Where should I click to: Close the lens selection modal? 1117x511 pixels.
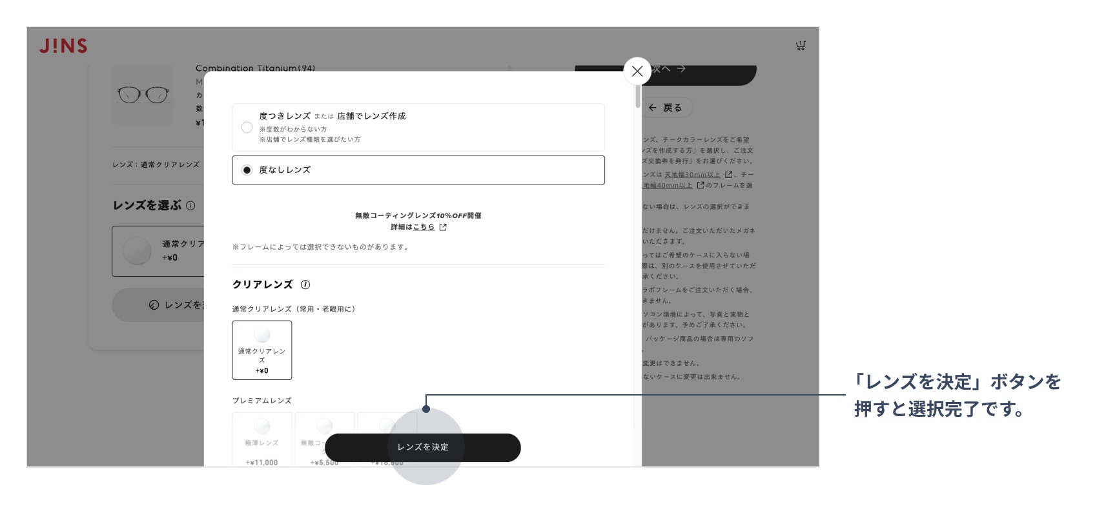pyautogui.click(x=637, y=71)
